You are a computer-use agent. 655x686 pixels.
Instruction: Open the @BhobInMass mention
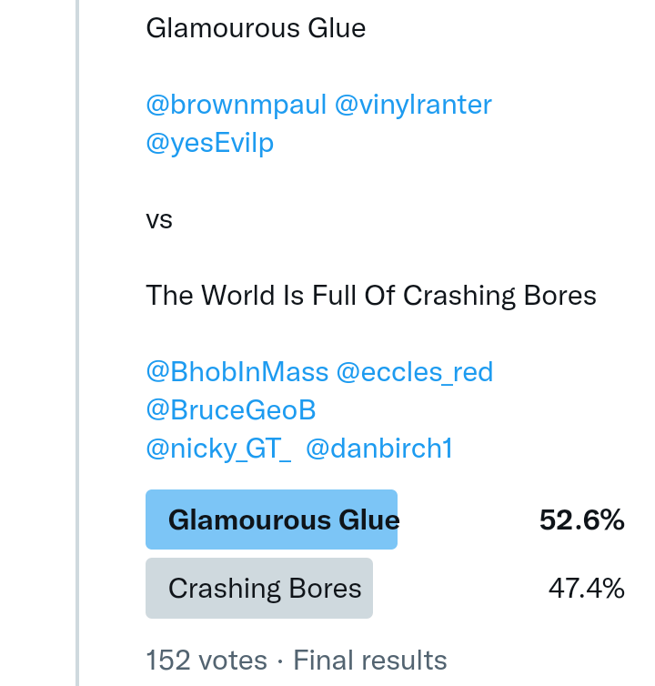(237, 371)
